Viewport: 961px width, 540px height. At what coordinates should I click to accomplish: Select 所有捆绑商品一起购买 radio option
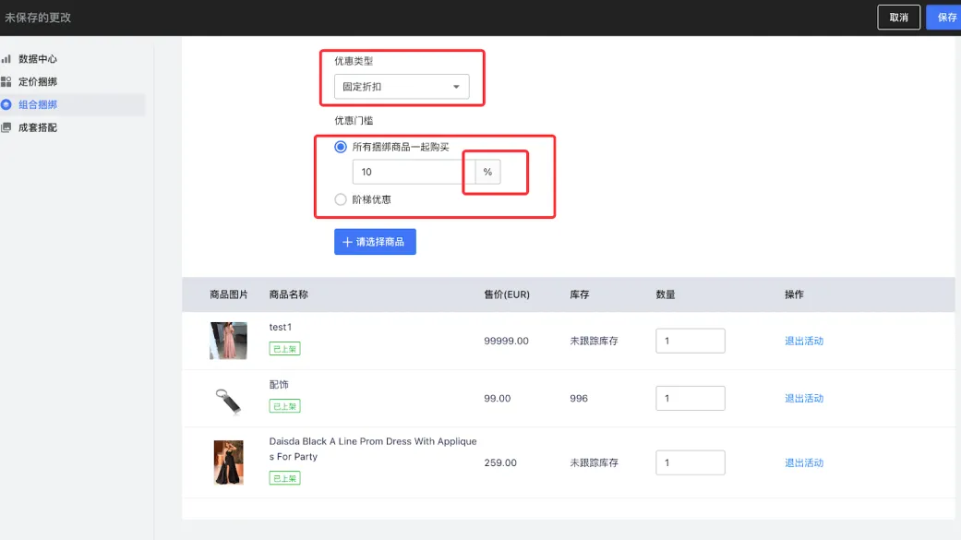pos(340,147)
